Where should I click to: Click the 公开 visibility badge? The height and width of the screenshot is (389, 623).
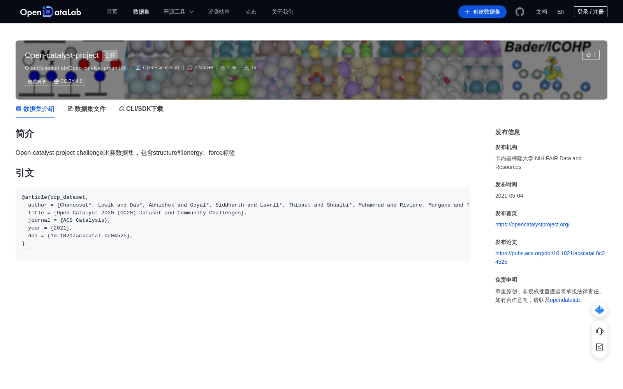coord(110,55)
